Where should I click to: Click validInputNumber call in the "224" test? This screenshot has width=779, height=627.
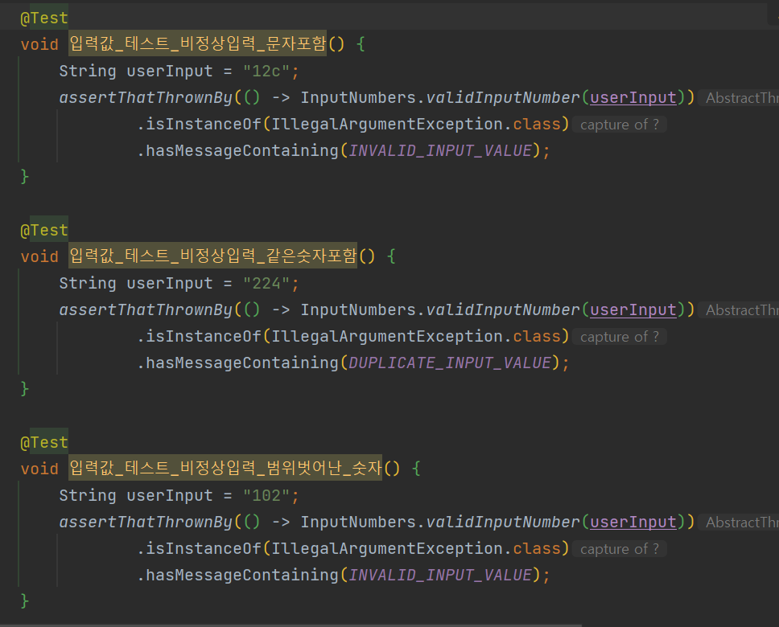(x=503, y=310)
